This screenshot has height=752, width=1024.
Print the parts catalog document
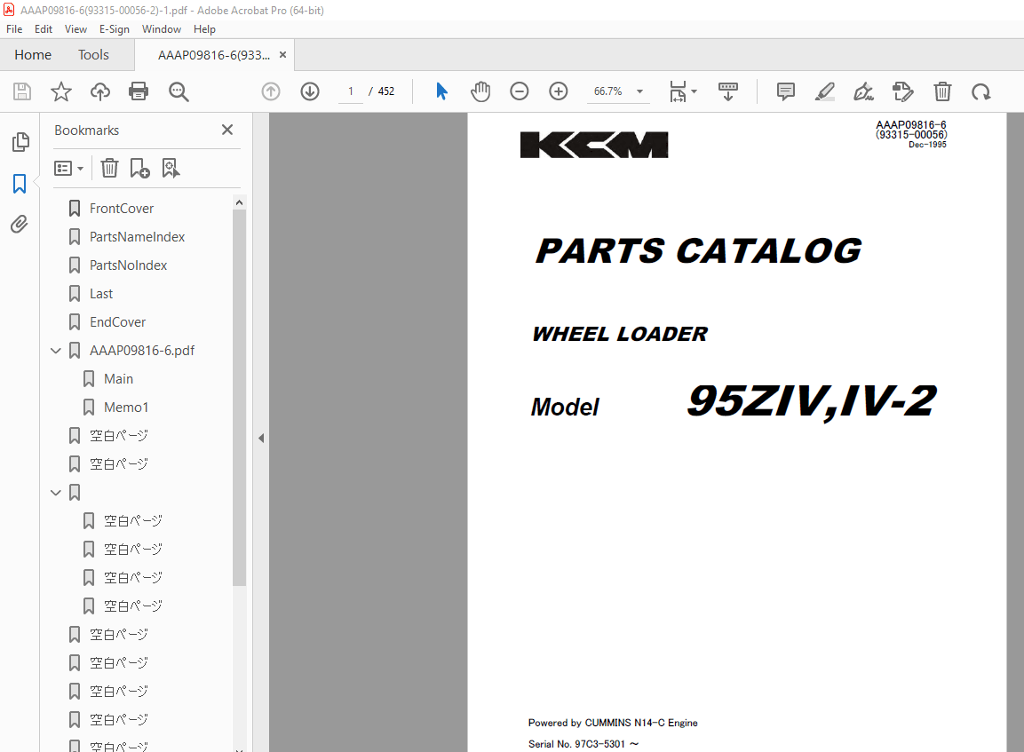point(139,91)
